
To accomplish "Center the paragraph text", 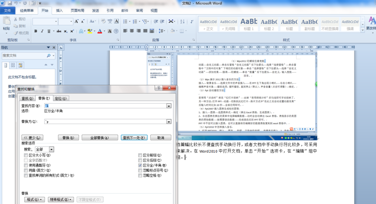I will pyautogui.click(x=132, y=31).
